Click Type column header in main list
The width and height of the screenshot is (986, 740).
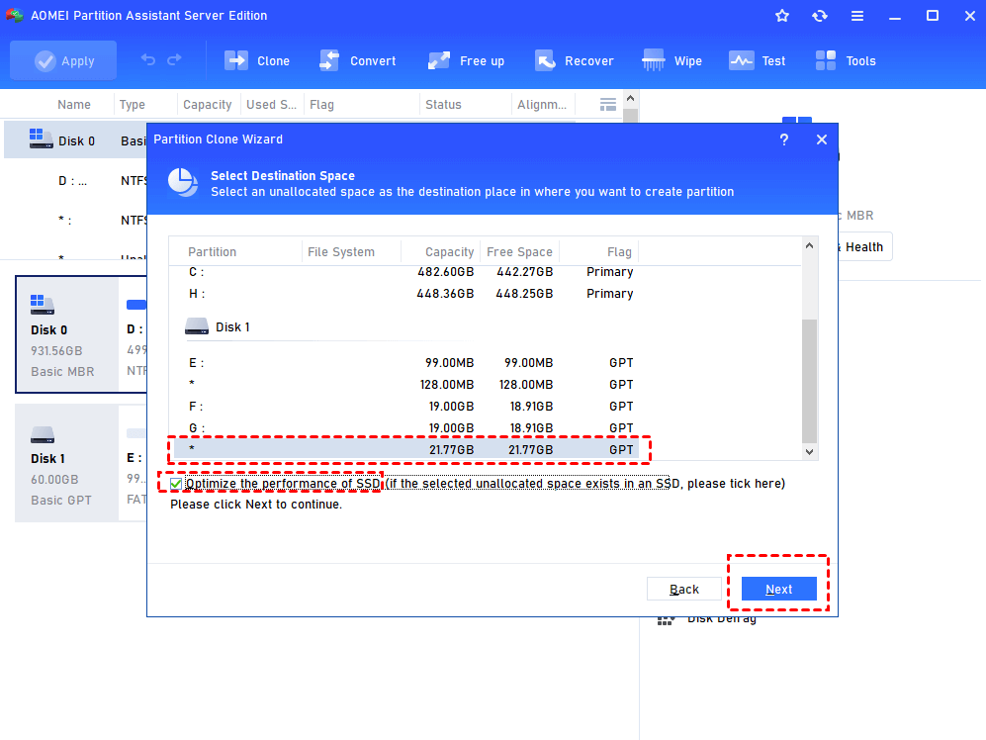click(x=133, y=105)
